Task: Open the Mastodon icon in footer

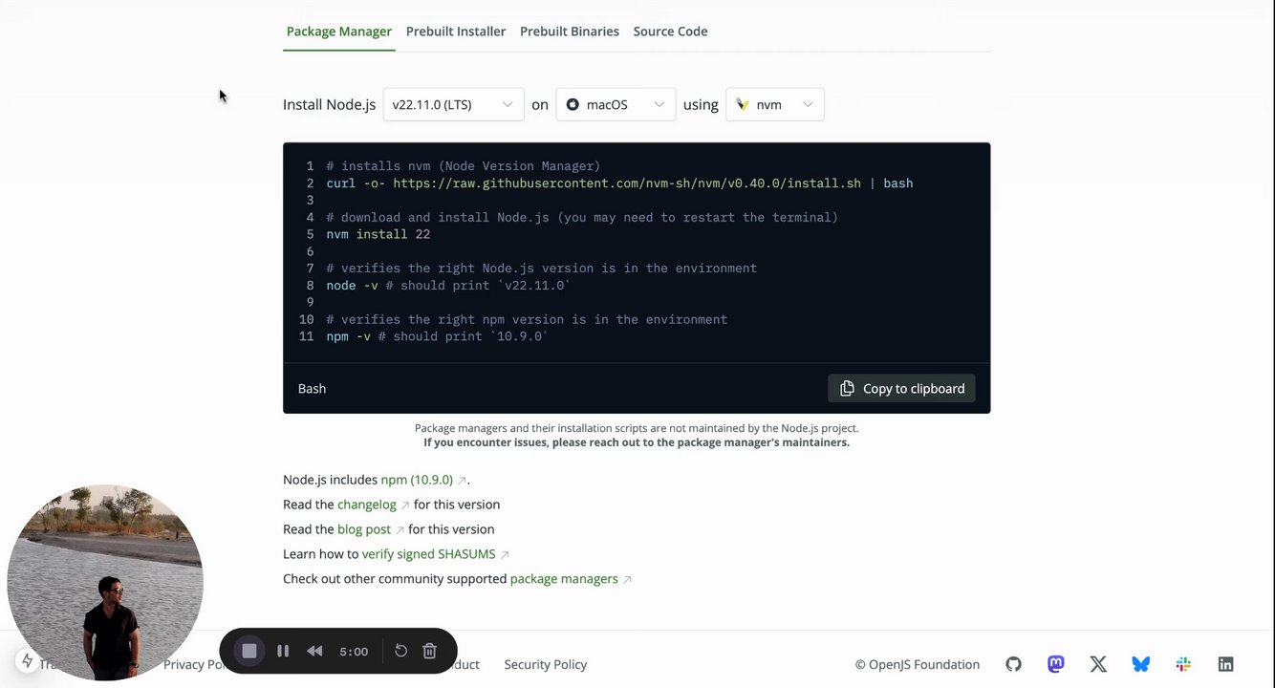Action: [1056, 664]
